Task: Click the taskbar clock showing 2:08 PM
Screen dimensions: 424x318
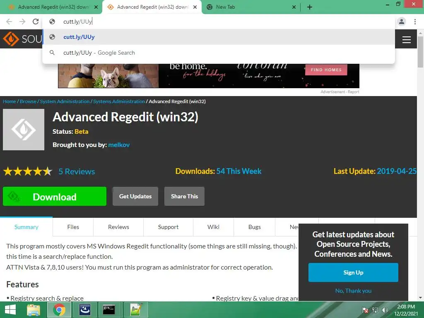Action: click(x=406, y=310)
